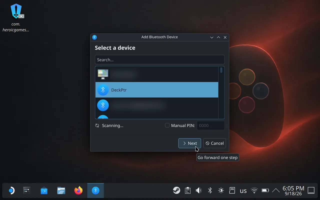Viewport: 320px width, 200px height.
Task: Open Dolphin file manager from the taskbar
Action: pyautogui.click(x=61, y=191)
